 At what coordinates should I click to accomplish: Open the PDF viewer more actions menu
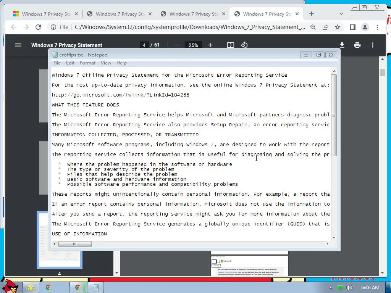[x=373, y=45]
